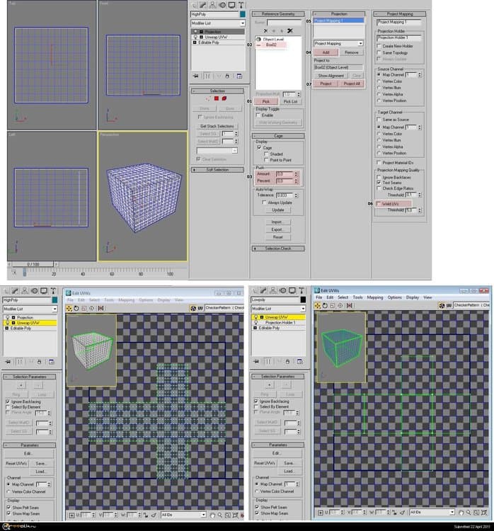Open the Display tab in the top command panel
Screen dimensions: 494x531
tap(231, 5)
